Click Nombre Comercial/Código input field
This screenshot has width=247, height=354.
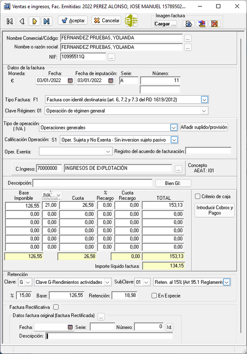pos(121,38)
